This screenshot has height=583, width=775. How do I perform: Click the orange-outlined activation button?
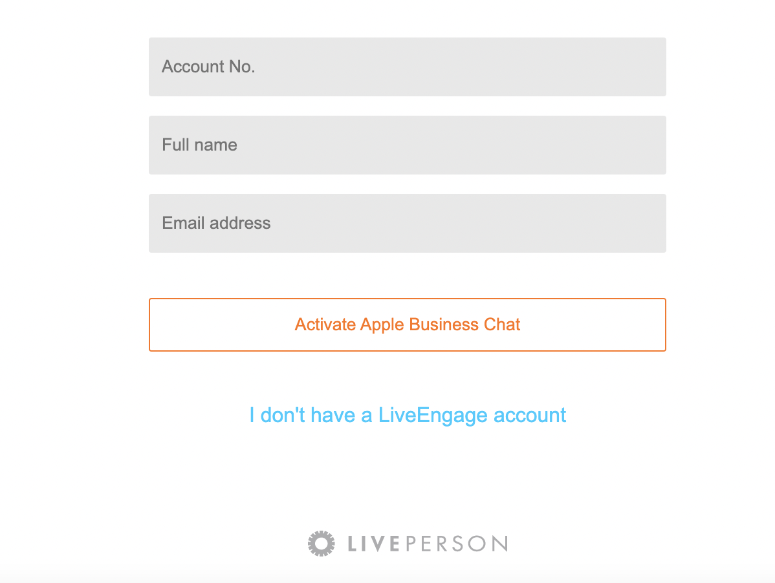(x=408, y=325)
